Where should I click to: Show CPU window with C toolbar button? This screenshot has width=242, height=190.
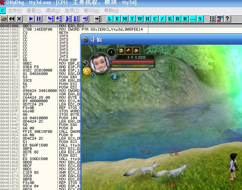[155, 19]
